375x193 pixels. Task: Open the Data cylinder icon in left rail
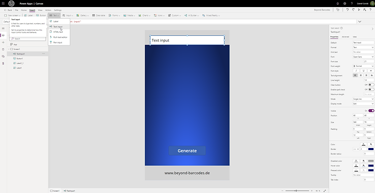click(3, 50)
